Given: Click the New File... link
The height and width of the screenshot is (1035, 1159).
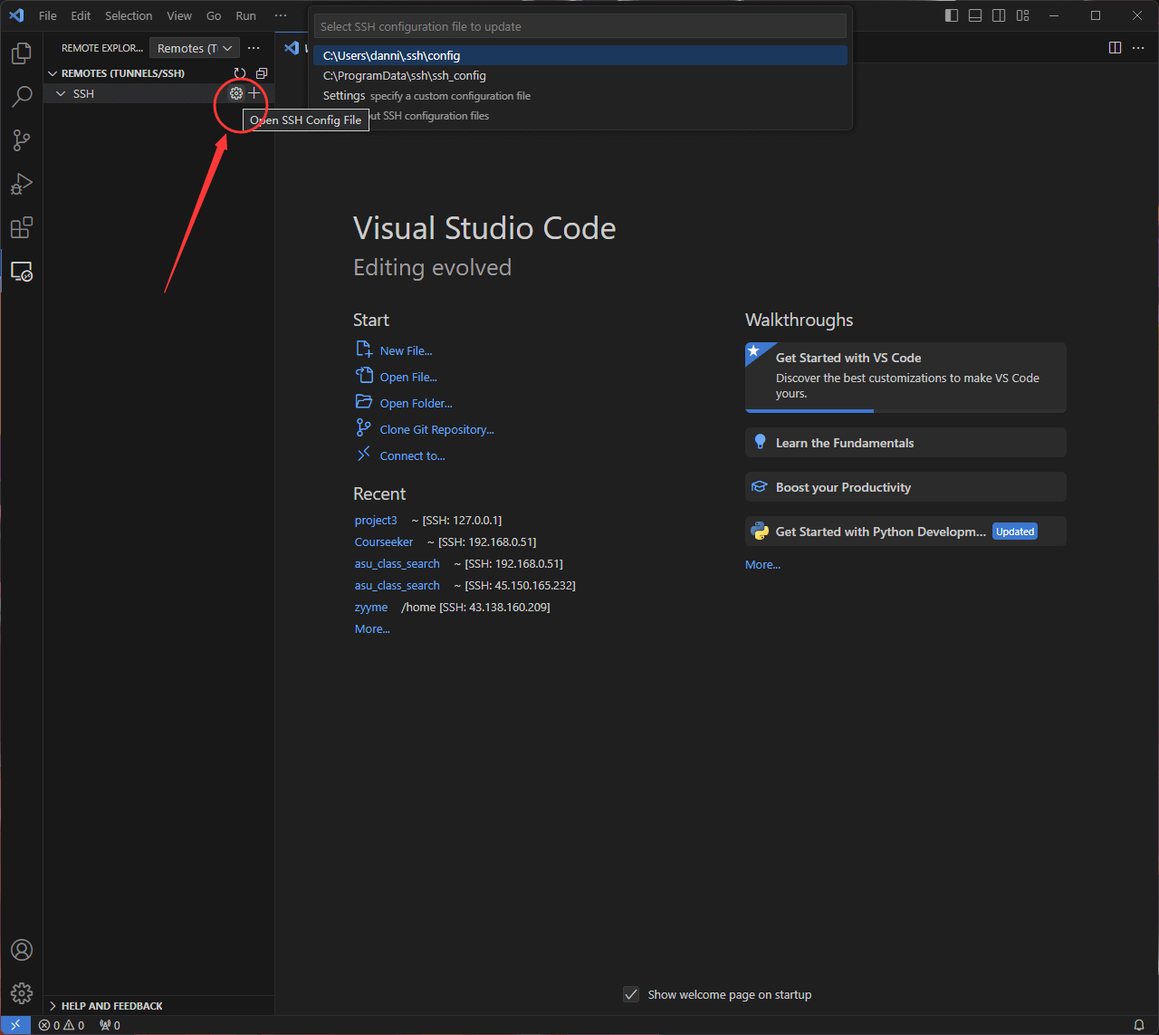Looking at the screenshot, I should [x=406, y=350].
